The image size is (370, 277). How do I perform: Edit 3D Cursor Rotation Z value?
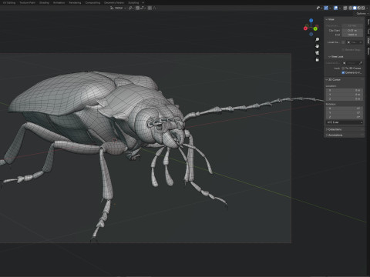pyautogui.click(x=345, y=117)
